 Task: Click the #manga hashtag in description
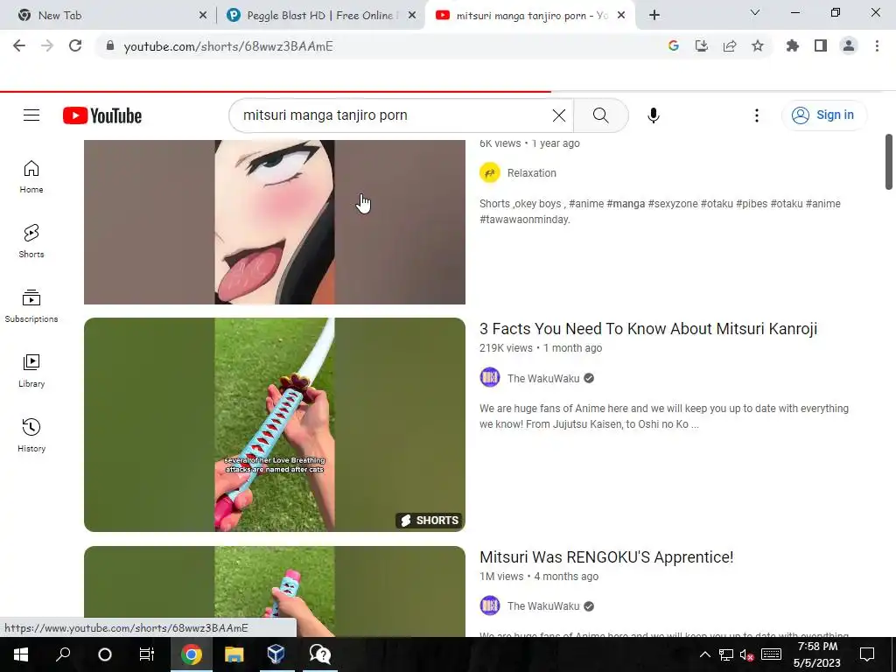click(626, 203)
